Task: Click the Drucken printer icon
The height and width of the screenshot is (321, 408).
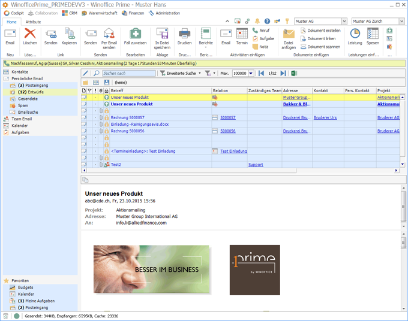Action: pyautogui.click(x=184, y=34)
